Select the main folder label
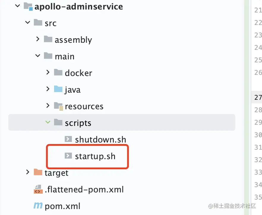Screen dimensions: 262x215 click(x=64, y=56)
